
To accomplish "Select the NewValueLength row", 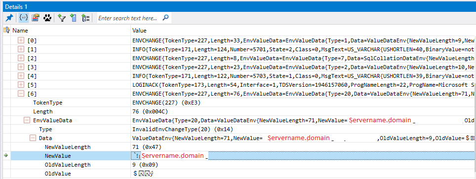I will [238, 147].
